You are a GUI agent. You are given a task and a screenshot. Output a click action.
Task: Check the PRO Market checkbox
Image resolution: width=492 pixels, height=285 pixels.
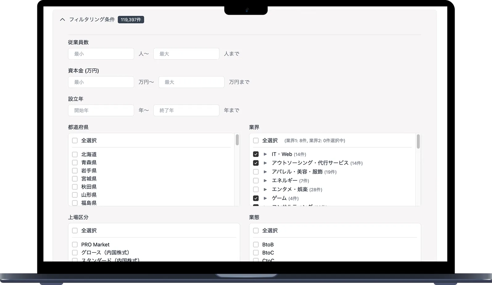point(75,245)
